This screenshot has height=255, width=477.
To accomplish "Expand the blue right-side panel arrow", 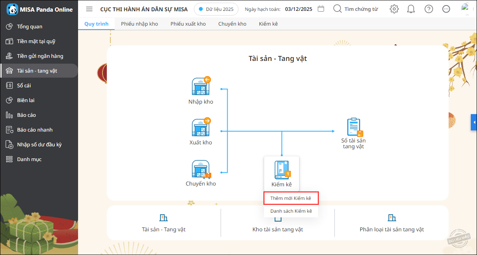I will click(474, 122).
